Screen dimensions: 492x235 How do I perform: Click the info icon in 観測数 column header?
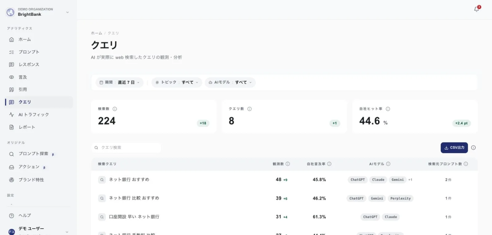[288, 164]
